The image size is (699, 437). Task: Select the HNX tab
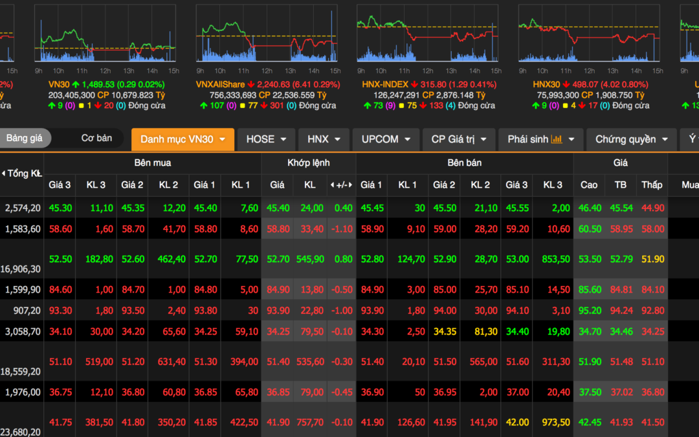pyautogui.click(x=324, y=139)
